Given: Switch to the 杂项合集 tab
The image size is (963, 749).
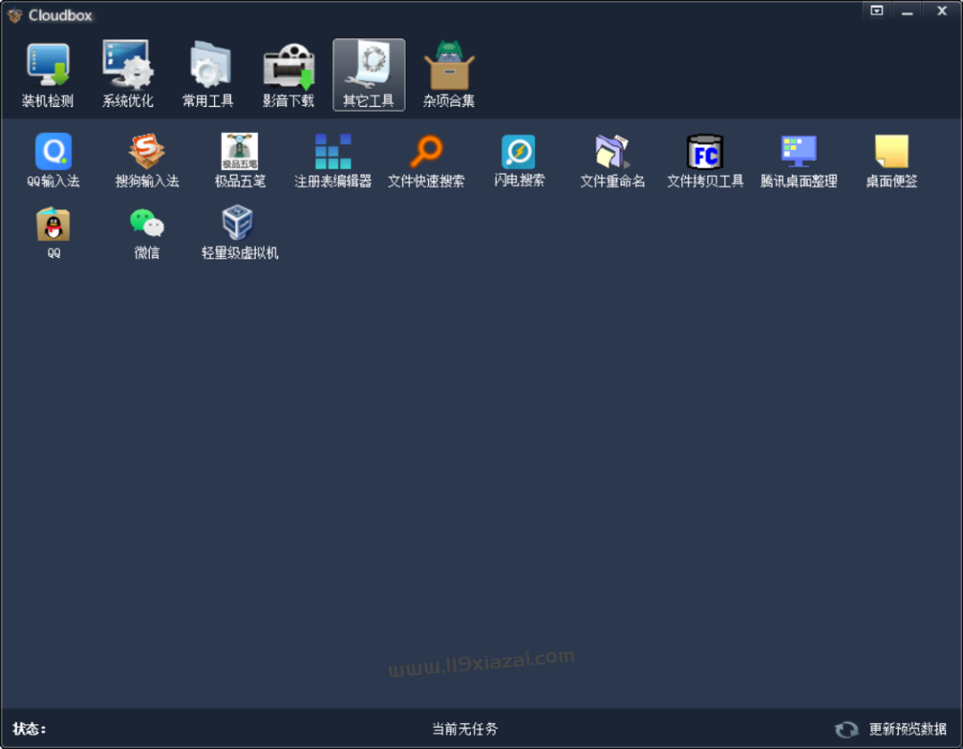Looking at the screenshot, I should 449,75.
